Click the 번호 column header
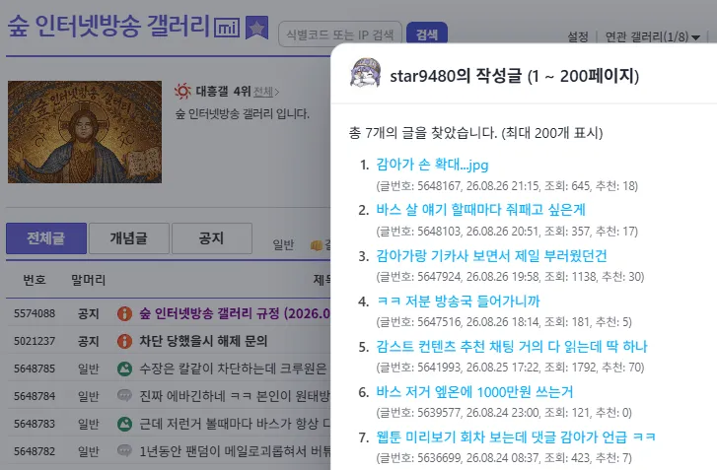Viewport: 717px width, 470px height. 35,280
